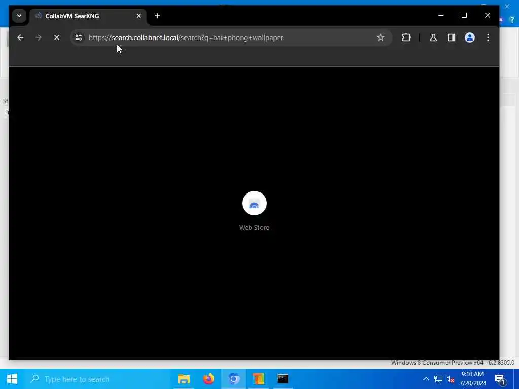Select the CollabVM SearXNG tab
Screen dimensions: 519x389
coord(88,16)
